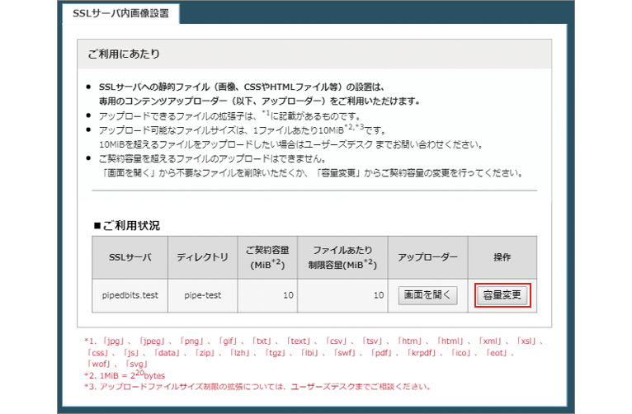Screen dimensions: 632x414
Task: Click the ご利用にあたり heading
Action: (124, 54)
